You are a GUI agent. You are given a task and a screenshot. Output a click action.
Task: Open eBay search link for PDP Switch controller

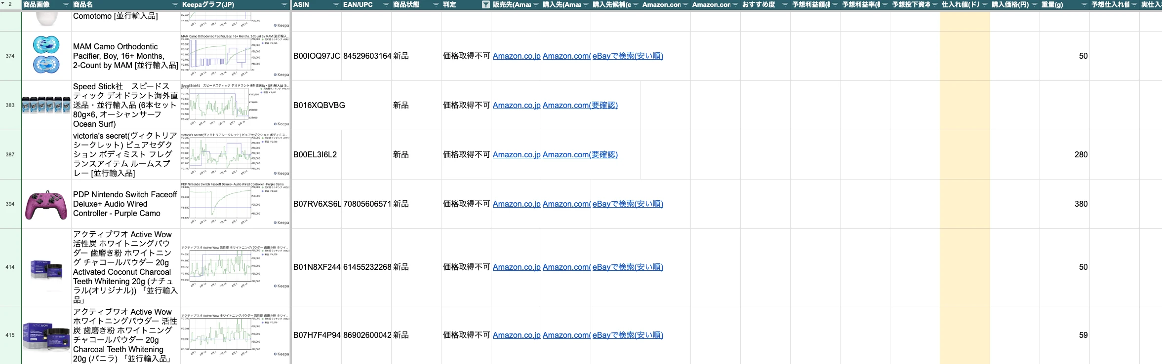click(628, 204)
